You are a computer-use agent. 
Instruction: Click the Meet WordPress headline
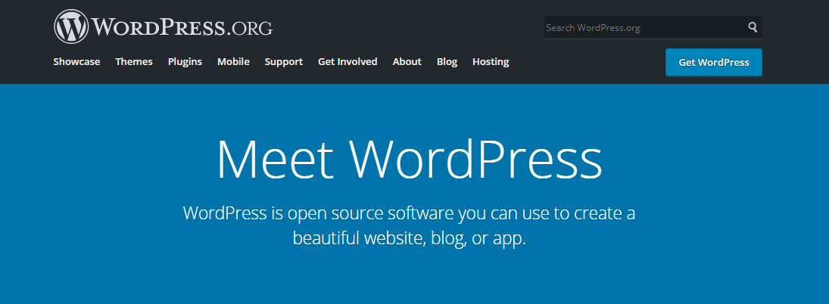coord(409,159)
